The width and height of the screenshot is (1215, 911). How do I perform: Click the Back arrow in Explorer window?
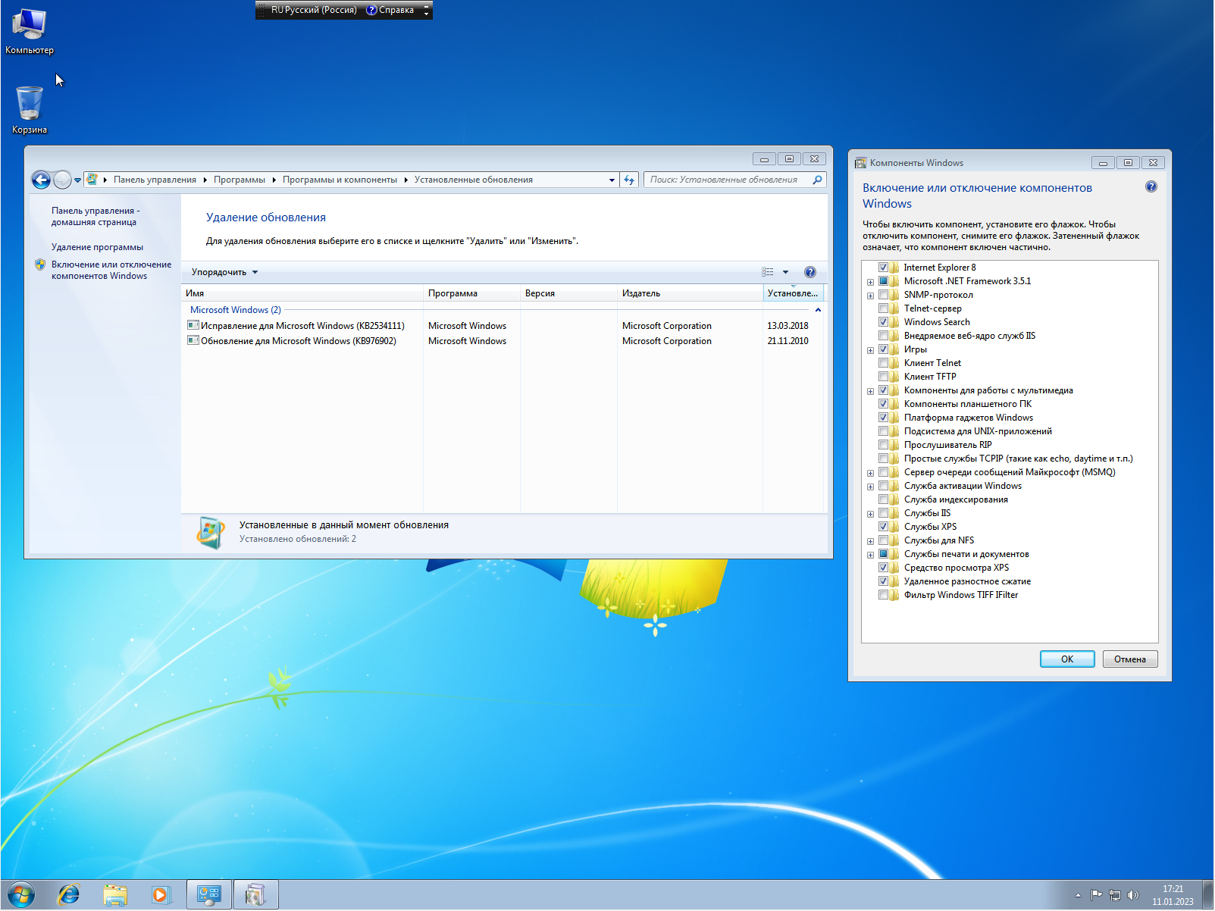pos(41,180)
